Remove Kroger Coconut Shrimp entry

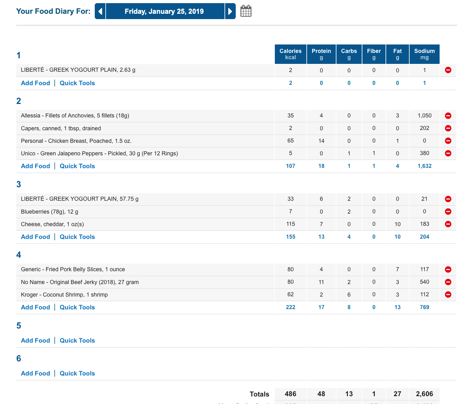click(x=448, y=294)
